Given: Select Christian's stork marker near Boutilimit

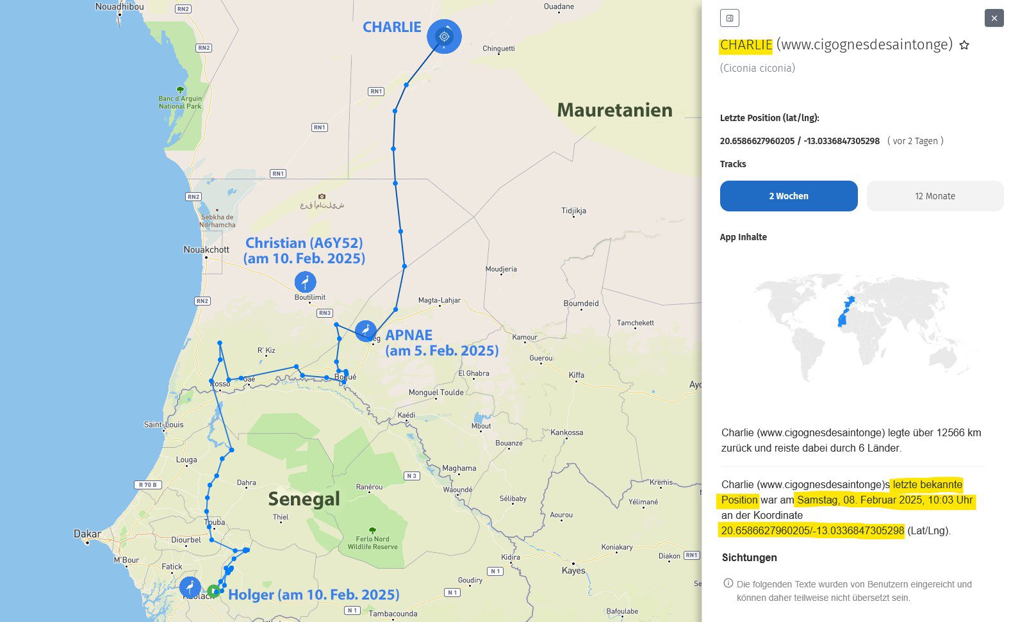Looking at the screenshot, I should pyautogui.click(x=305, y=282).
